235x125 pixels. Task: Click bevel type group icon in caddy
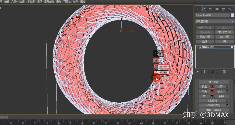[156, 61]
